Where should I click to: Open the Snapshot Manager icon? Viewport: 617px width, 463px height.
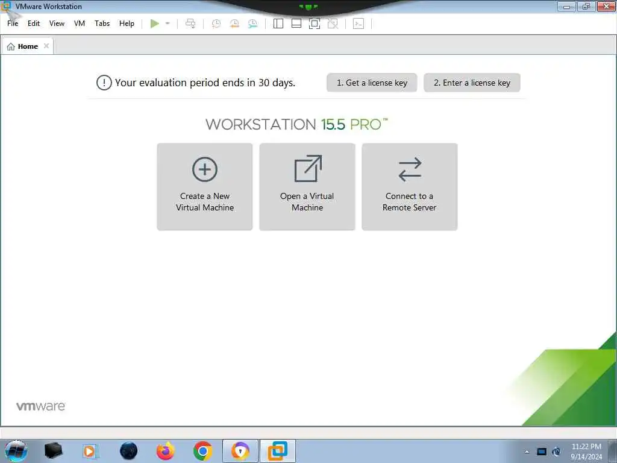coord(252,24)
